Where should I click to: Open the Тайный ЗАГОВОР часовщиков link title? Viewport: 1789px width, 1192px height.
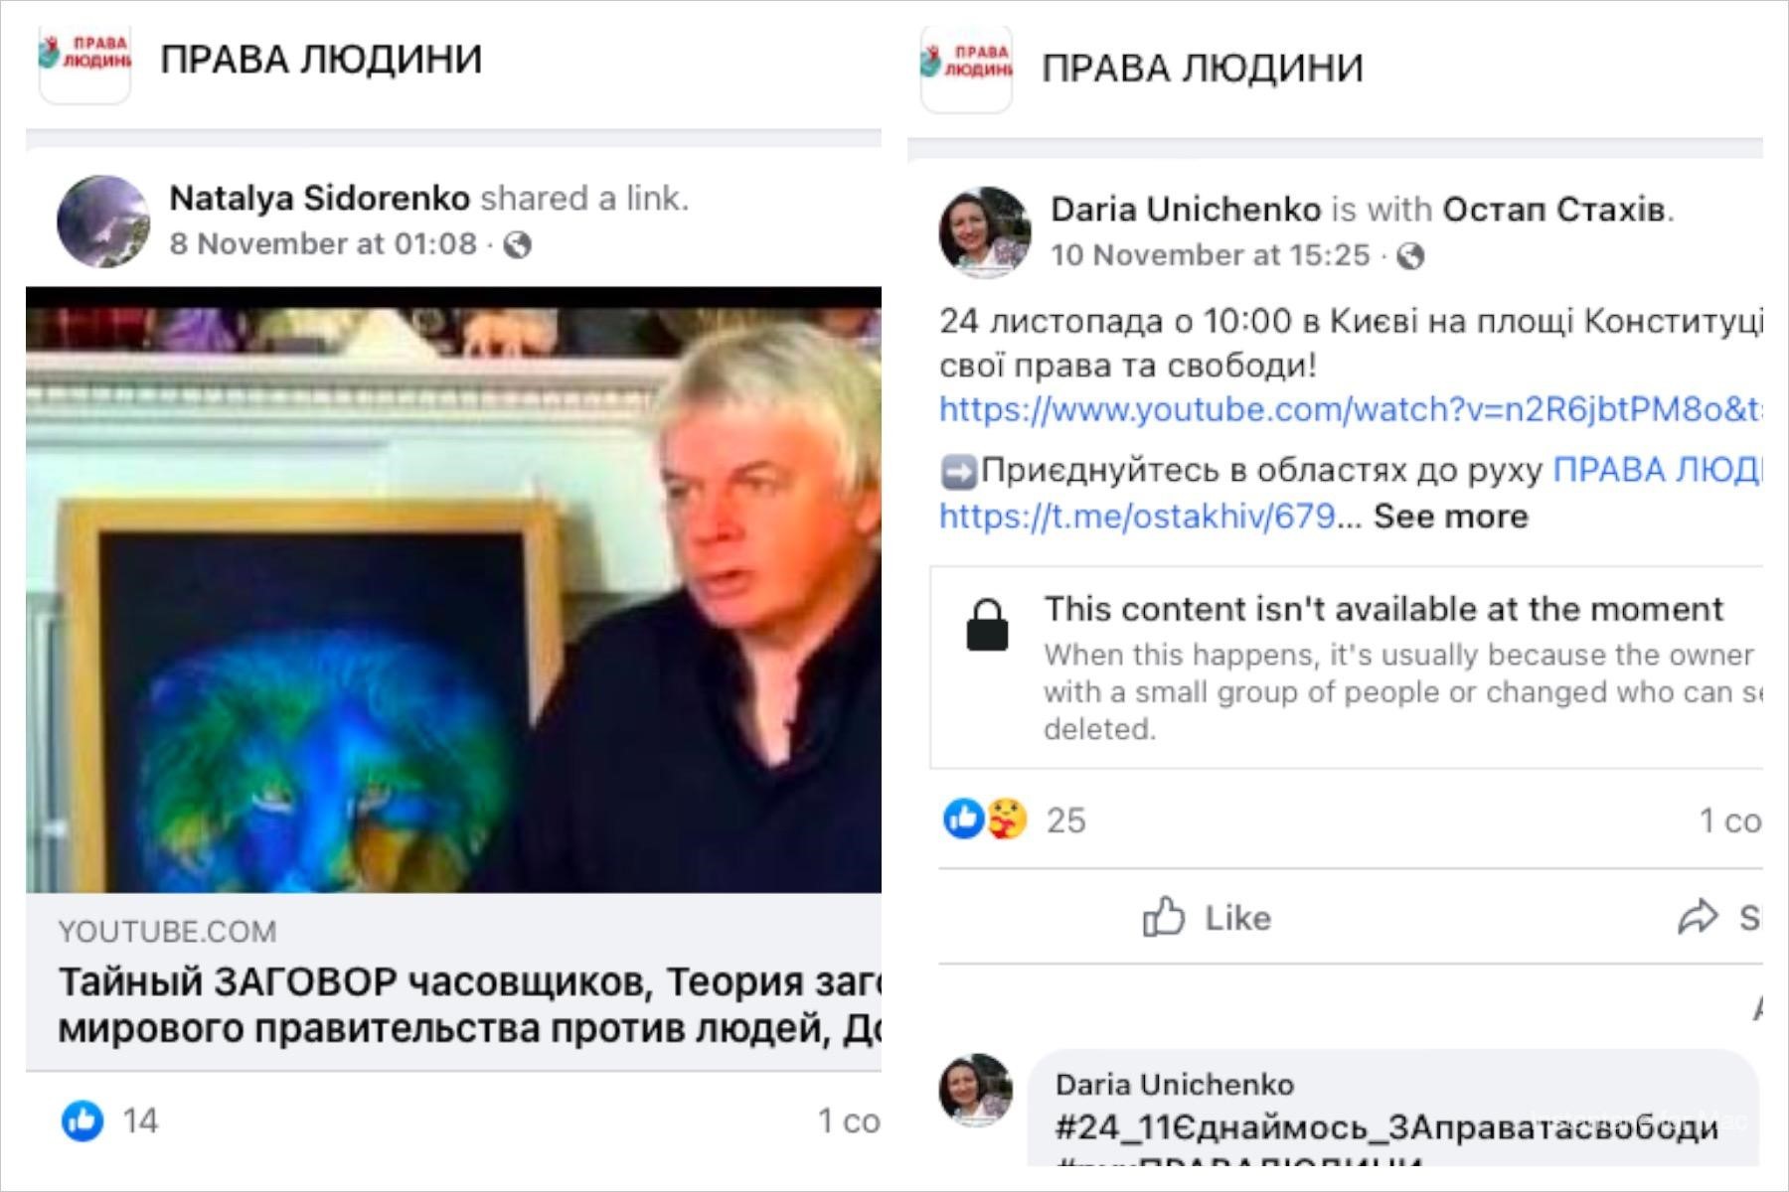tap(469, 1004)
